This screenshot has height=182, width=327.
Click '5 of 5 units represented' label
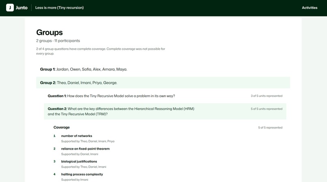pos(267,109)
